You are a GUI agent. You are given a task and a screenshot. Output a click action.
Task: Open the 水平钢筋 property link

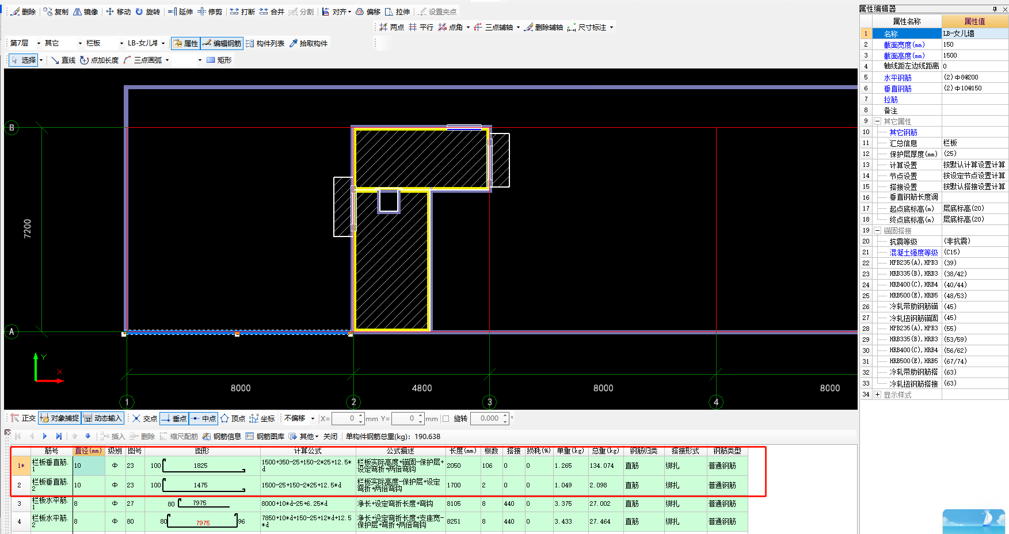897,78
